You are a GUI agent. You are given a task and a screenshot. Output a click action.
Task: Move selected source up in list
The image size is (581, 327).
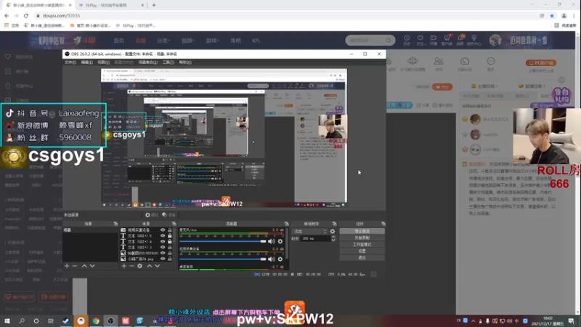click(150, 266)
